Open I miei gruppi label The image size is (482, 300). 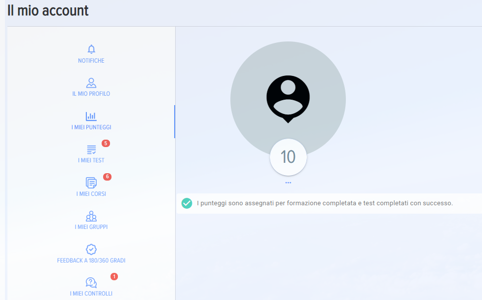coord(91,227)
